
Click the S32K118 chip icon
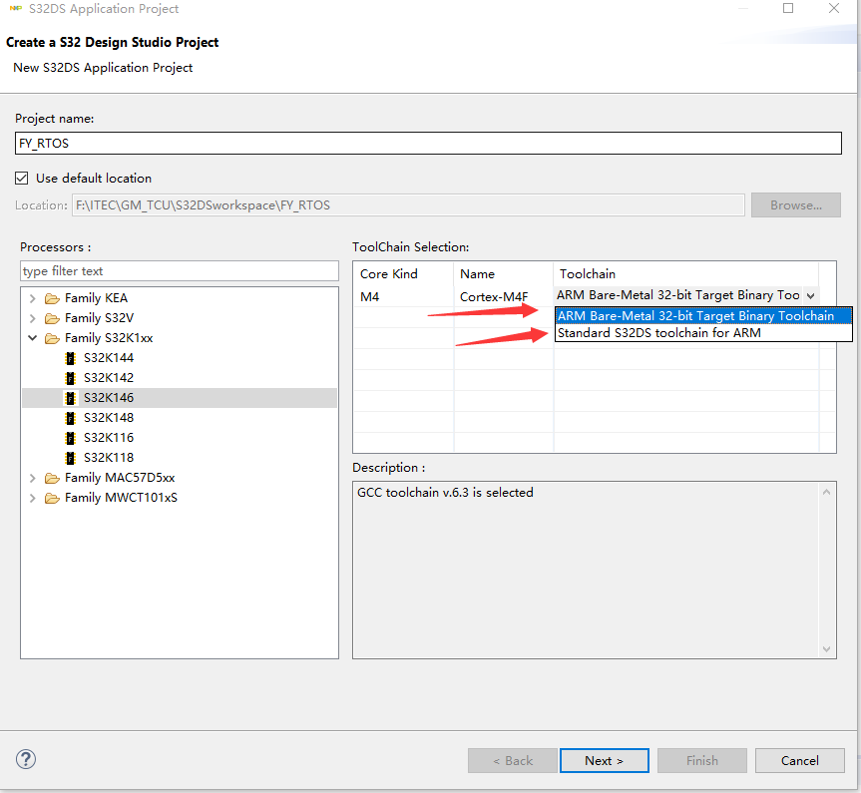[70, 458]
